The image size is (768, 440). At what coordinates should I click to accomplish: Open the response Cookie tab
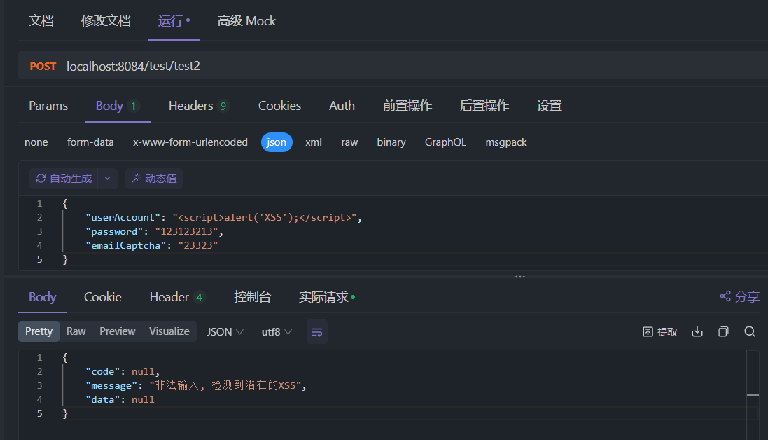pyautogui.click(x=102, y=297)
